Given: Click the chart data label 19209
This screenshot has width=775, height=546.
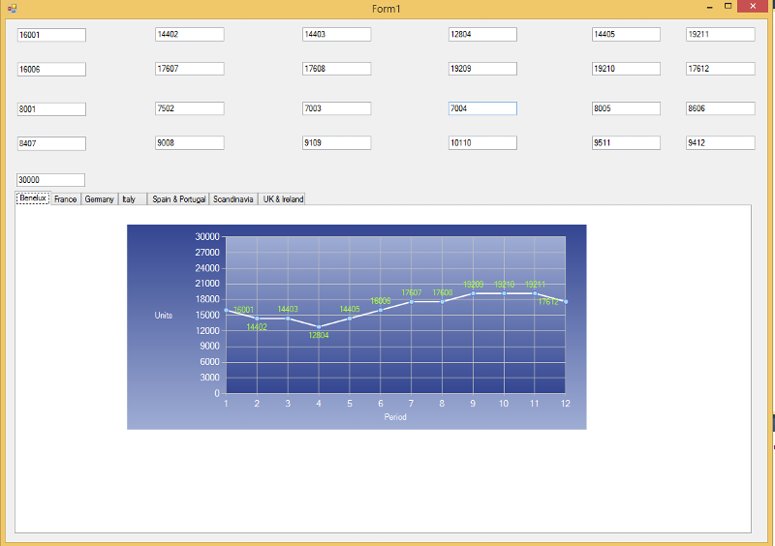Looking at the screenshot, I should coord(473,284).
